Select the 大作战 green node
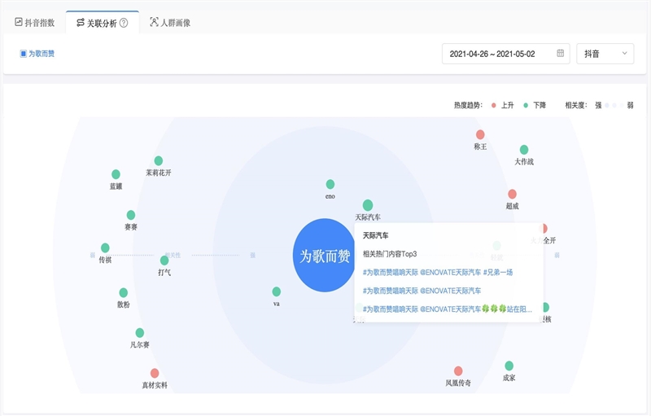 coord(524,150)
